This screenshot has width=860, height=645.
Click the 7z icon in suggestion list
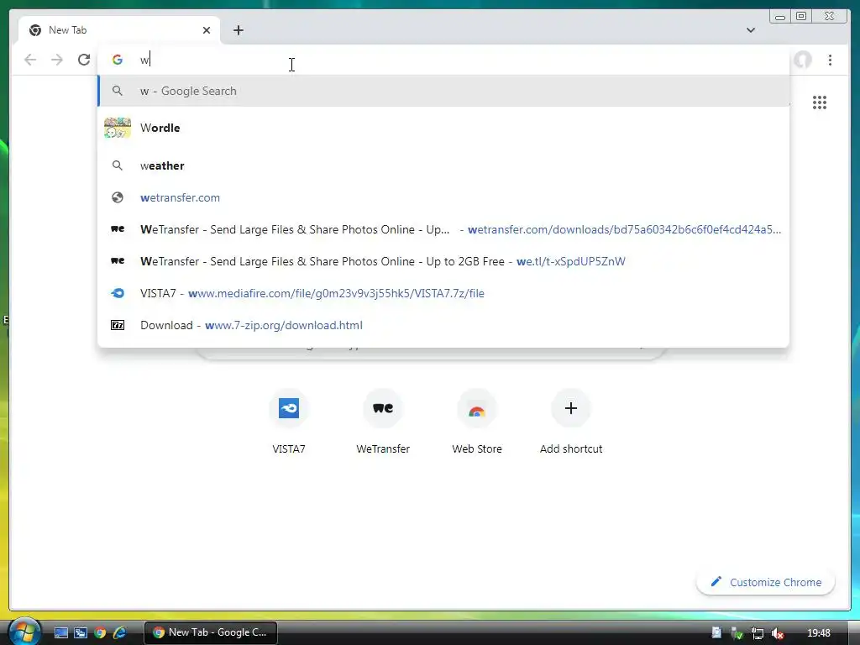[x=118, y=325]
